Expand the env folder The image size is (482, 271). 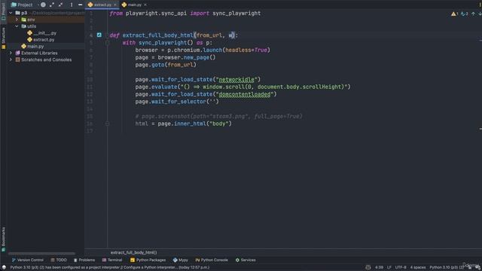pos(17,20)
